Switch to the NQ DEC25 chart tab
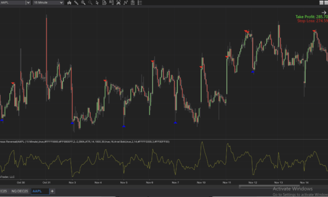This screenshot has width=328, height=197. point(20,191)
